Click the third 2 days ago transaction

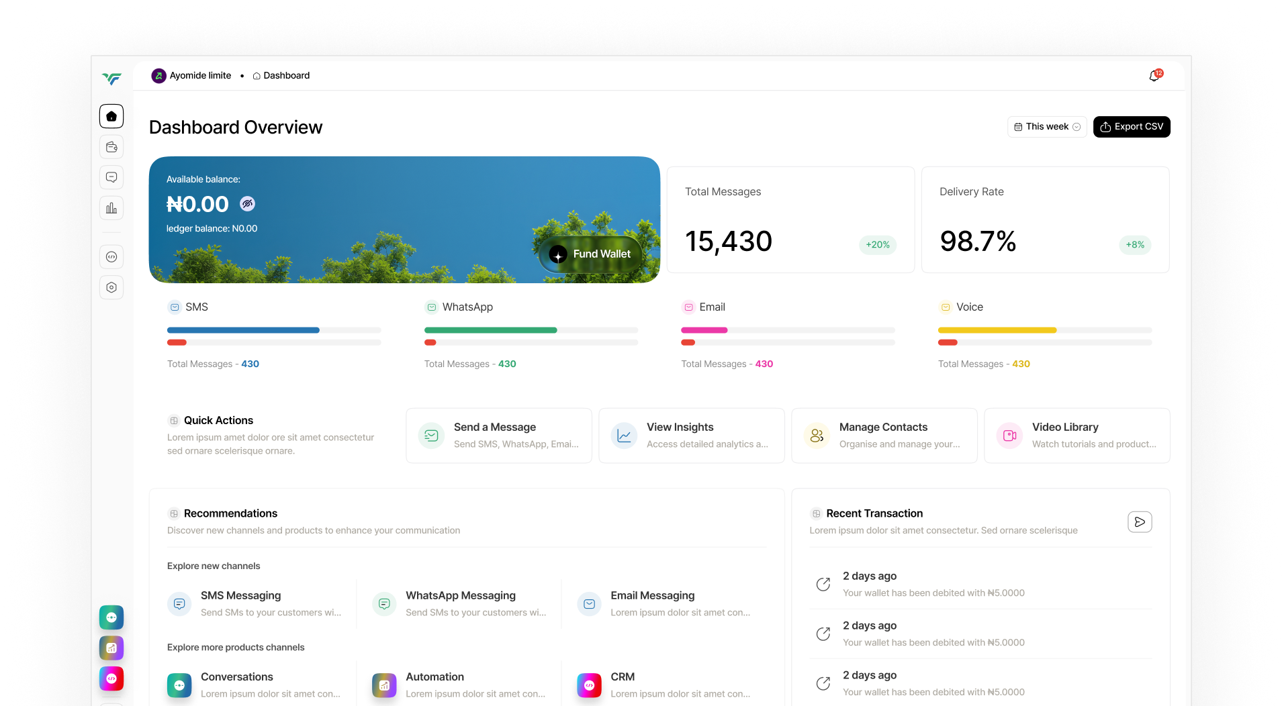tap(980, 684)
